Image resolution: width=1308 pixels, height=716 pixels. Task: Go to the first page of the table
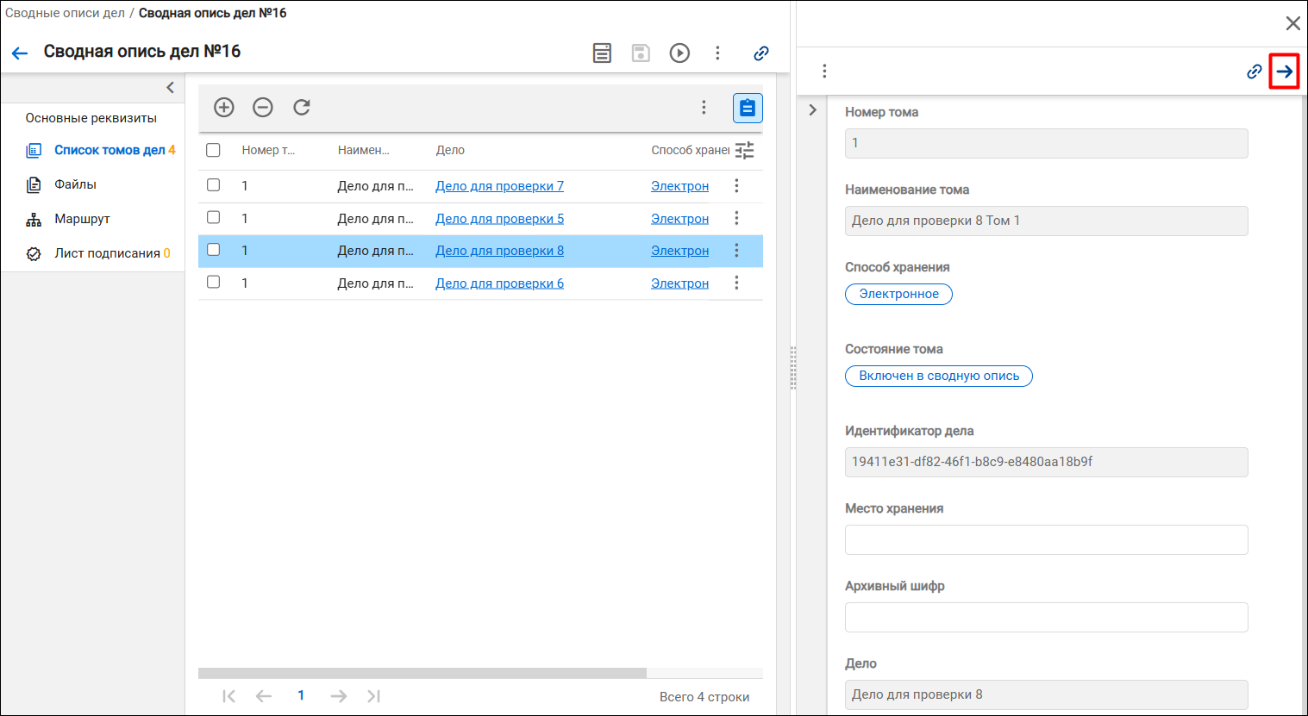(x=228, y=696)
